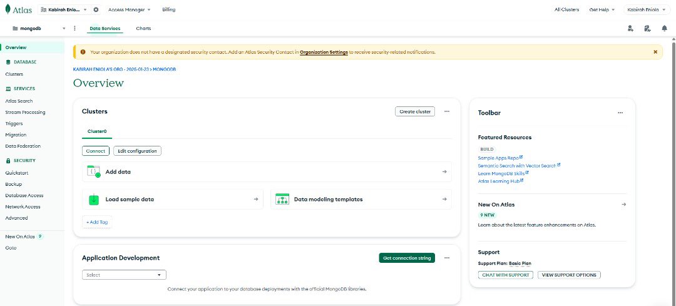Click the arrow on Add data row
This screenshot has height=306, width=676.
(x=444, y=171)
